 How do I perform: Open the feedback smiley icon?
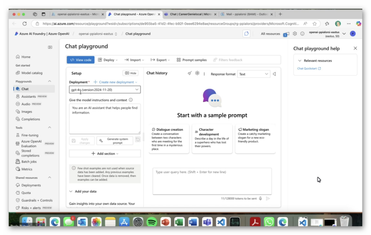pos(302,34)
